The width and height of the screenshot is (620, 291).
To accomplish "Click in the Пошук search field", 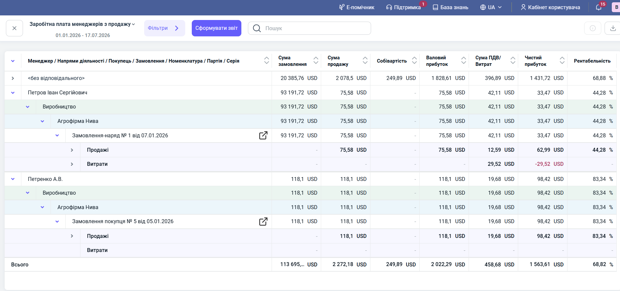I will pos(309,28).
